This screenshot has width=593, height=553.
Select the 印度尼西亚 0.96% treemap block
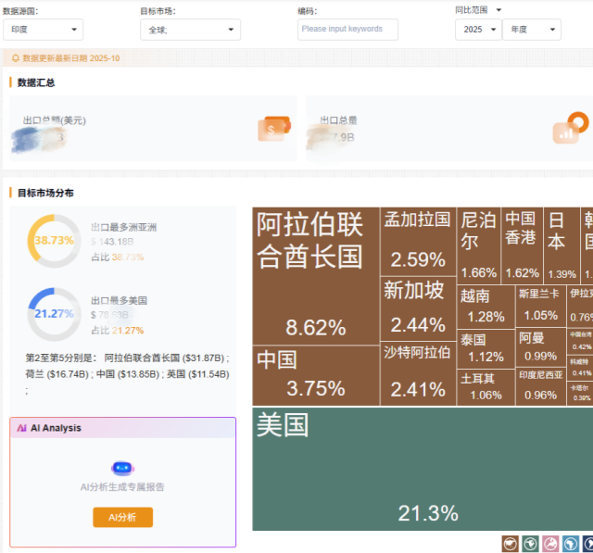click(541, 387)
